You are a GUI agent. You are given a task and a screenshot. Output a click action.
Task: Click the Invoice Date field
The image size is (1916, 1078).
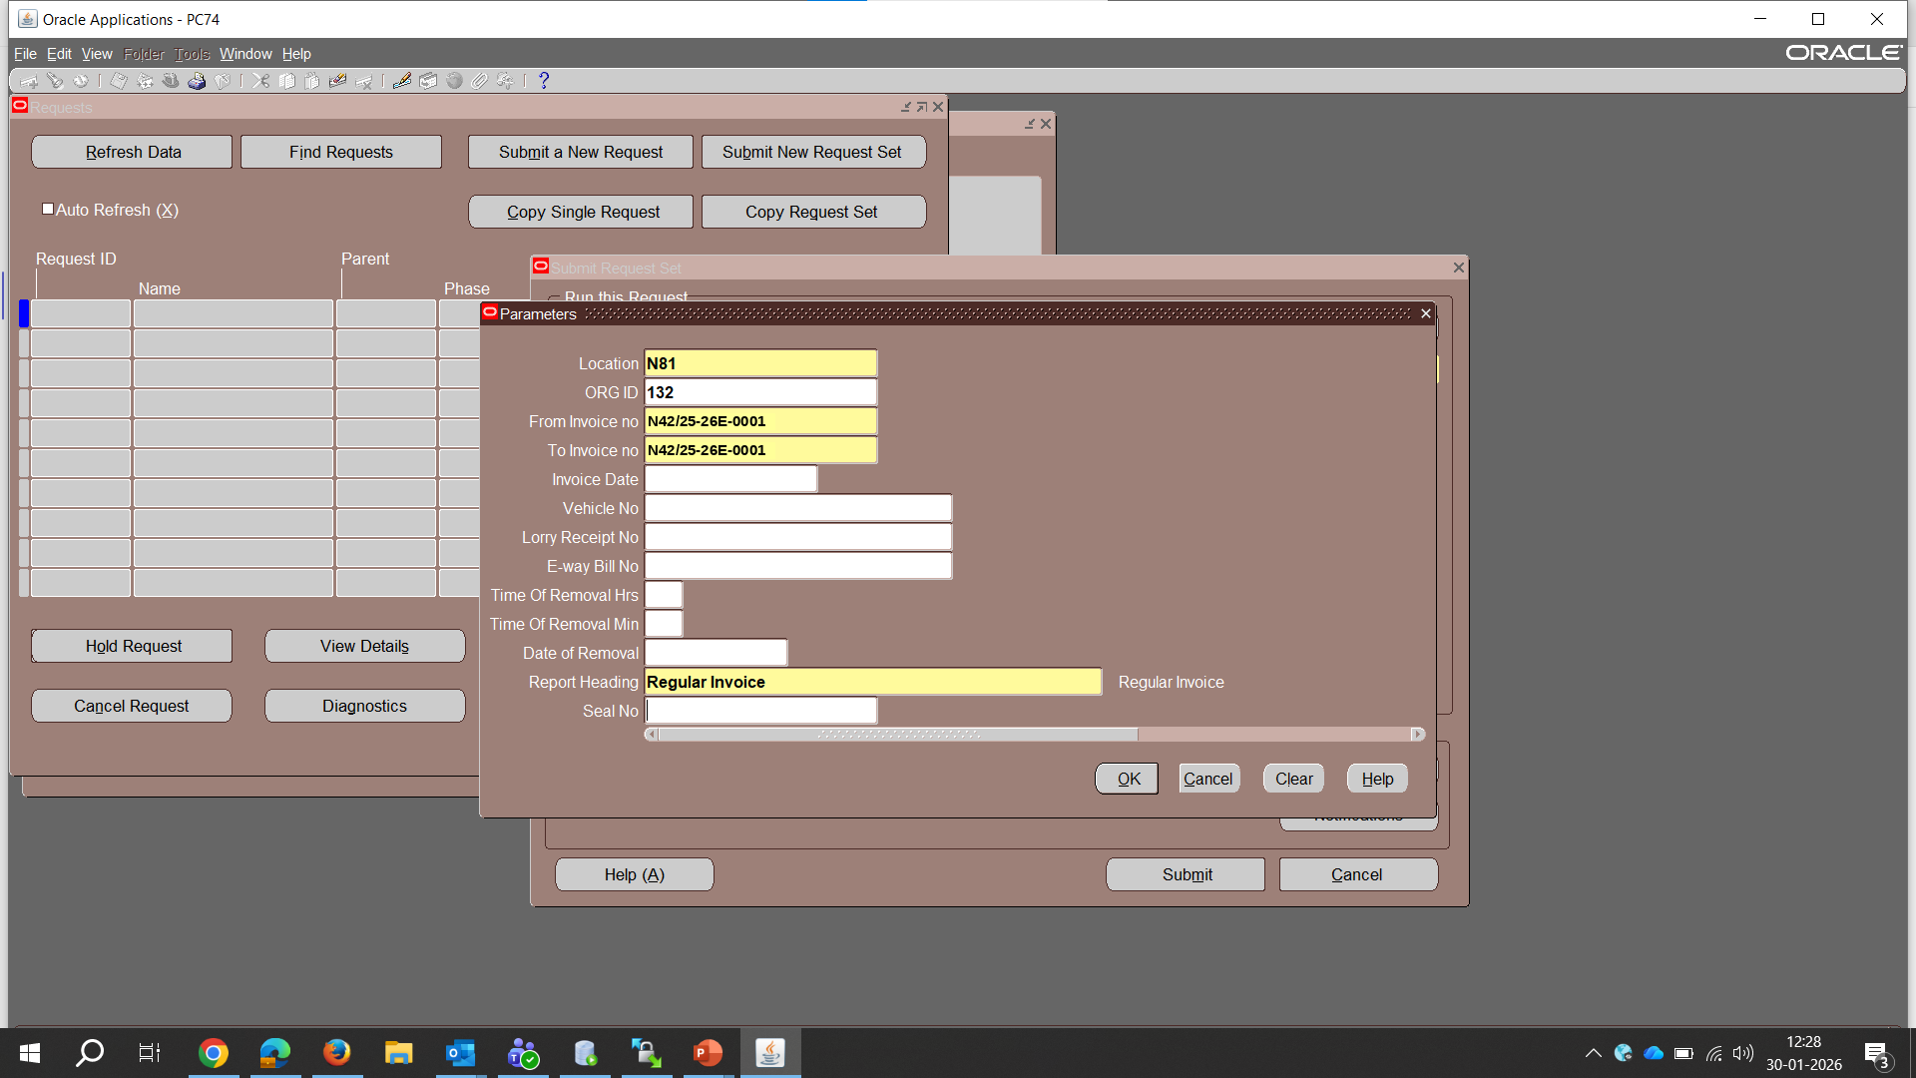730,479
